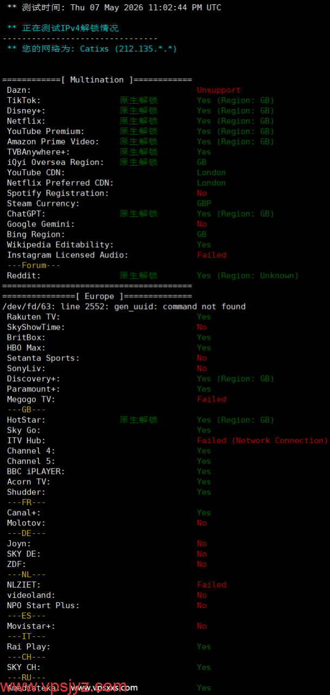Viewport: 330px width, 695px height.
Task: Click the ITV Hub Failed (Network Connection) text
Action: pyautogui.click(x=262, y=440)
